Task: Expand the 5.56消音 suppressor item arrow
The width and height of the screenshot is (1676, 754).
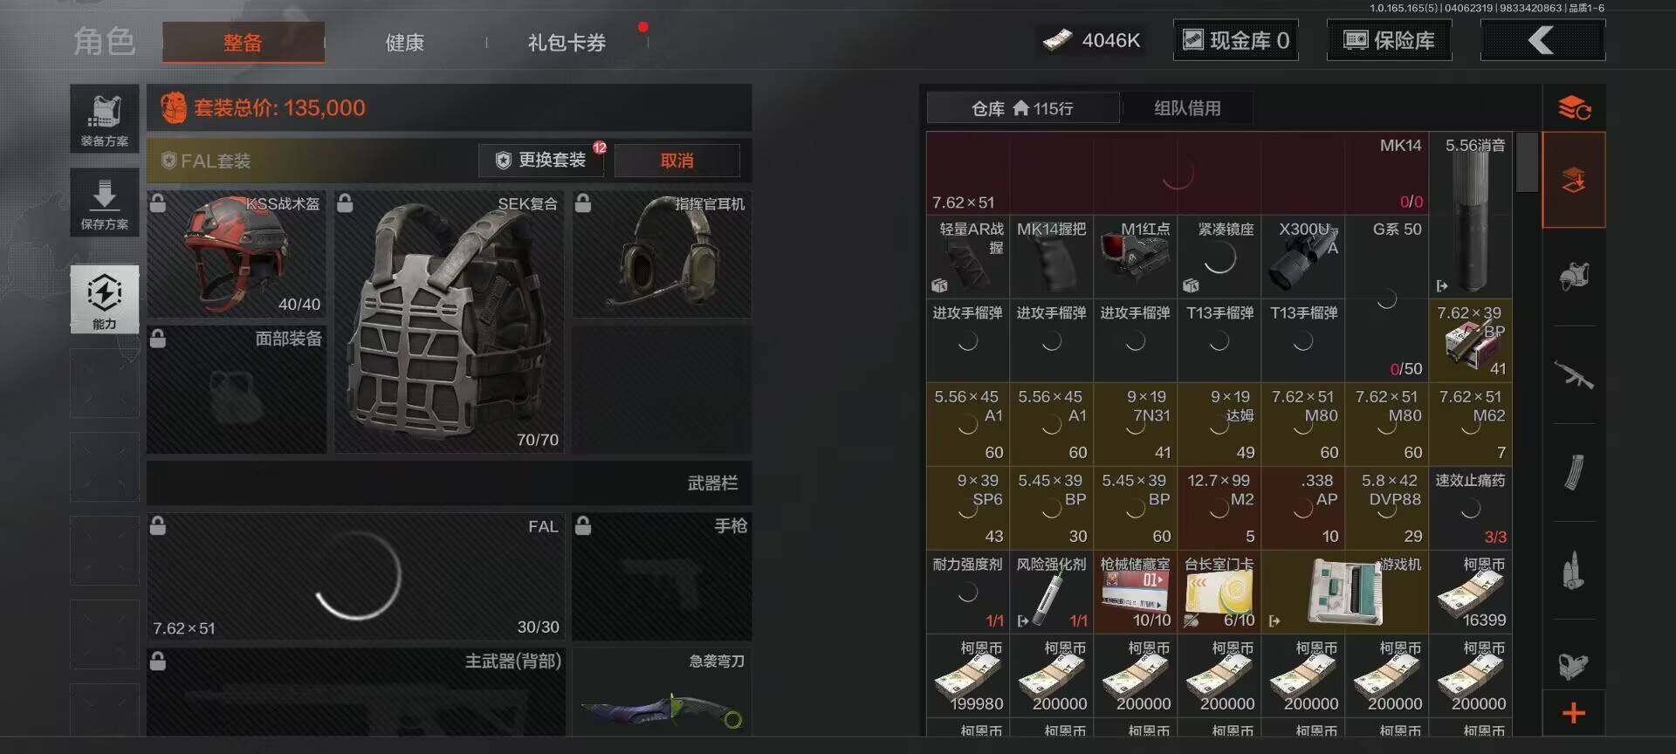Action: (1442, 285)
